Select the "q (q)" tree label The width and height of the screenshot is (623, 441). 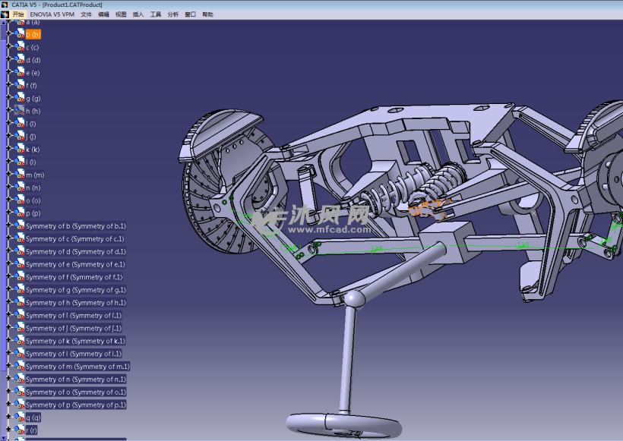point(33,417)
